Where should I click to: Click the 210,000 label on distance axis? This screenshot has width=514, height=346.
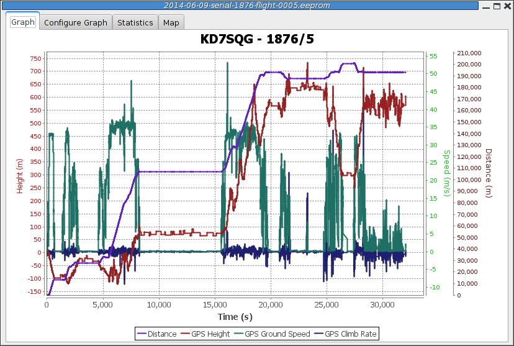coord(469,53)
